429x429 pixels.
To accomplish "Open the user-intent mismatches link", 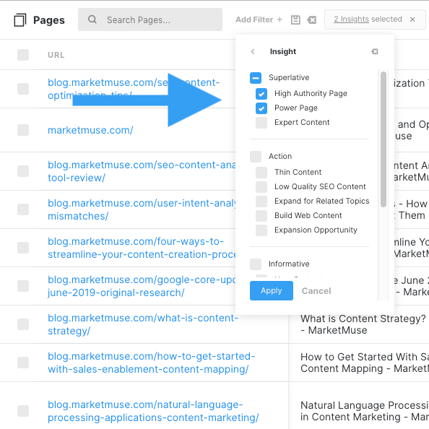I will point(142,209).
